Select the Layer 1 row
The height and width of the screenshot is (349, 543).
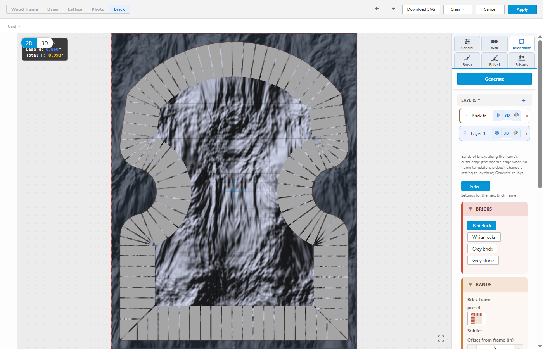coord(494,133)
